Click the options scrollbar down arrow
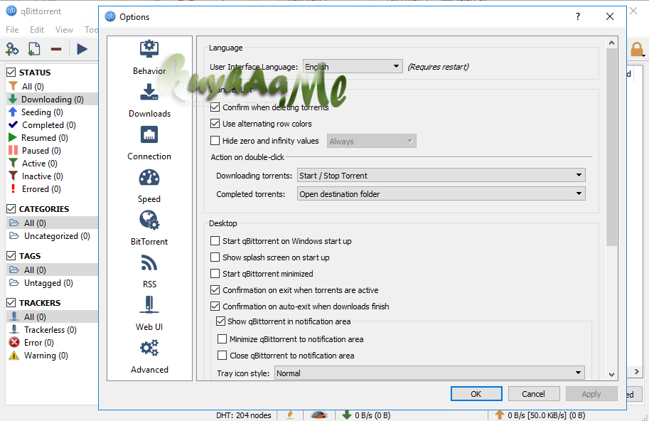Image resolution: width=649 pixels, height=421 pixels. (x=612, y=374)
